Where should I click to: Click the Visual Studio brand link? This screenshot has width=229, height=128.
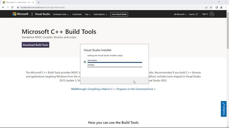tap(42, 14)
